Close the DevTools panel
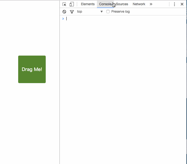 click(182, 4)
